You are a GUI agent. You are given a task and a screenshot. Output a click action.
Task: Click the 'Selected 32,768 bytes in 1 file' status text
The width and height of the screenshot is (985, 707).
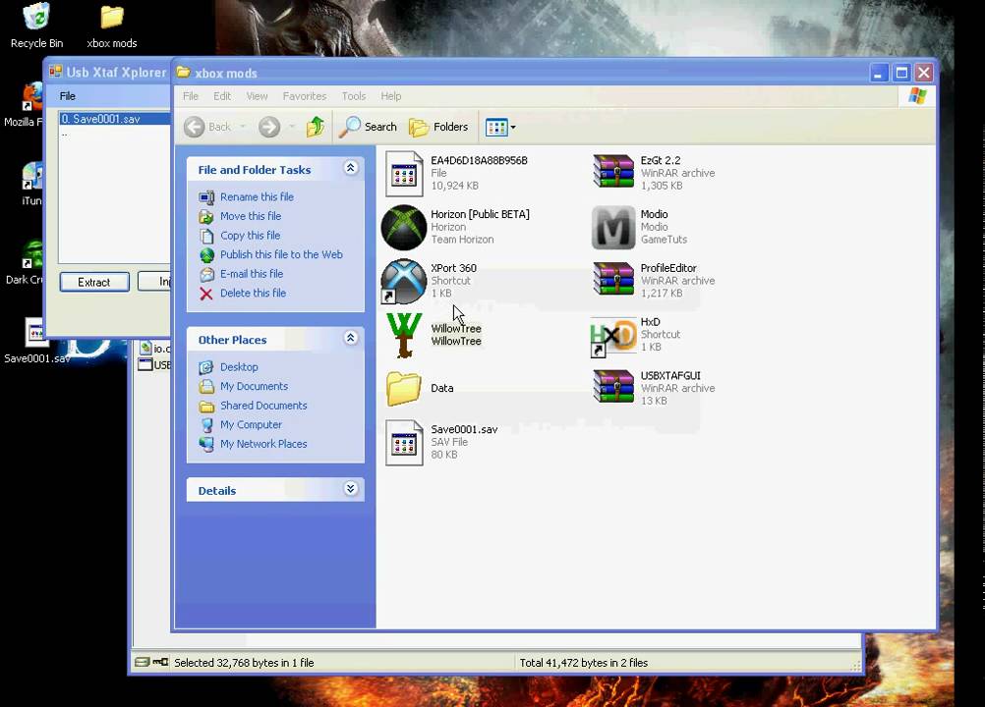pos(244,663)
